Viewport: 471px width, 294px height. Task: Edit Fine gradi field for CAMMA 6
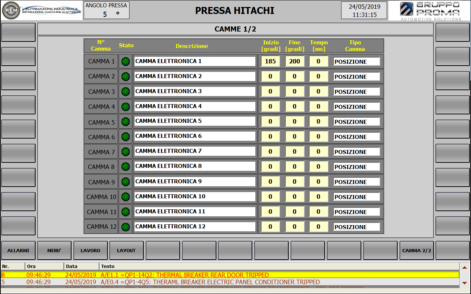[x=295, y=137]
